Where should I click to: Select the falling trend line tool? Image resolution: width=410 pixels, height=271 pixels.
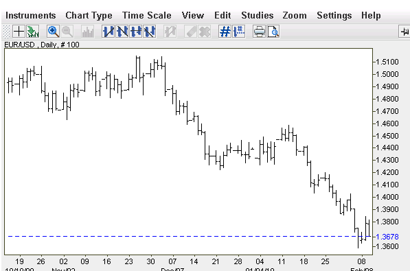point(122,32)
